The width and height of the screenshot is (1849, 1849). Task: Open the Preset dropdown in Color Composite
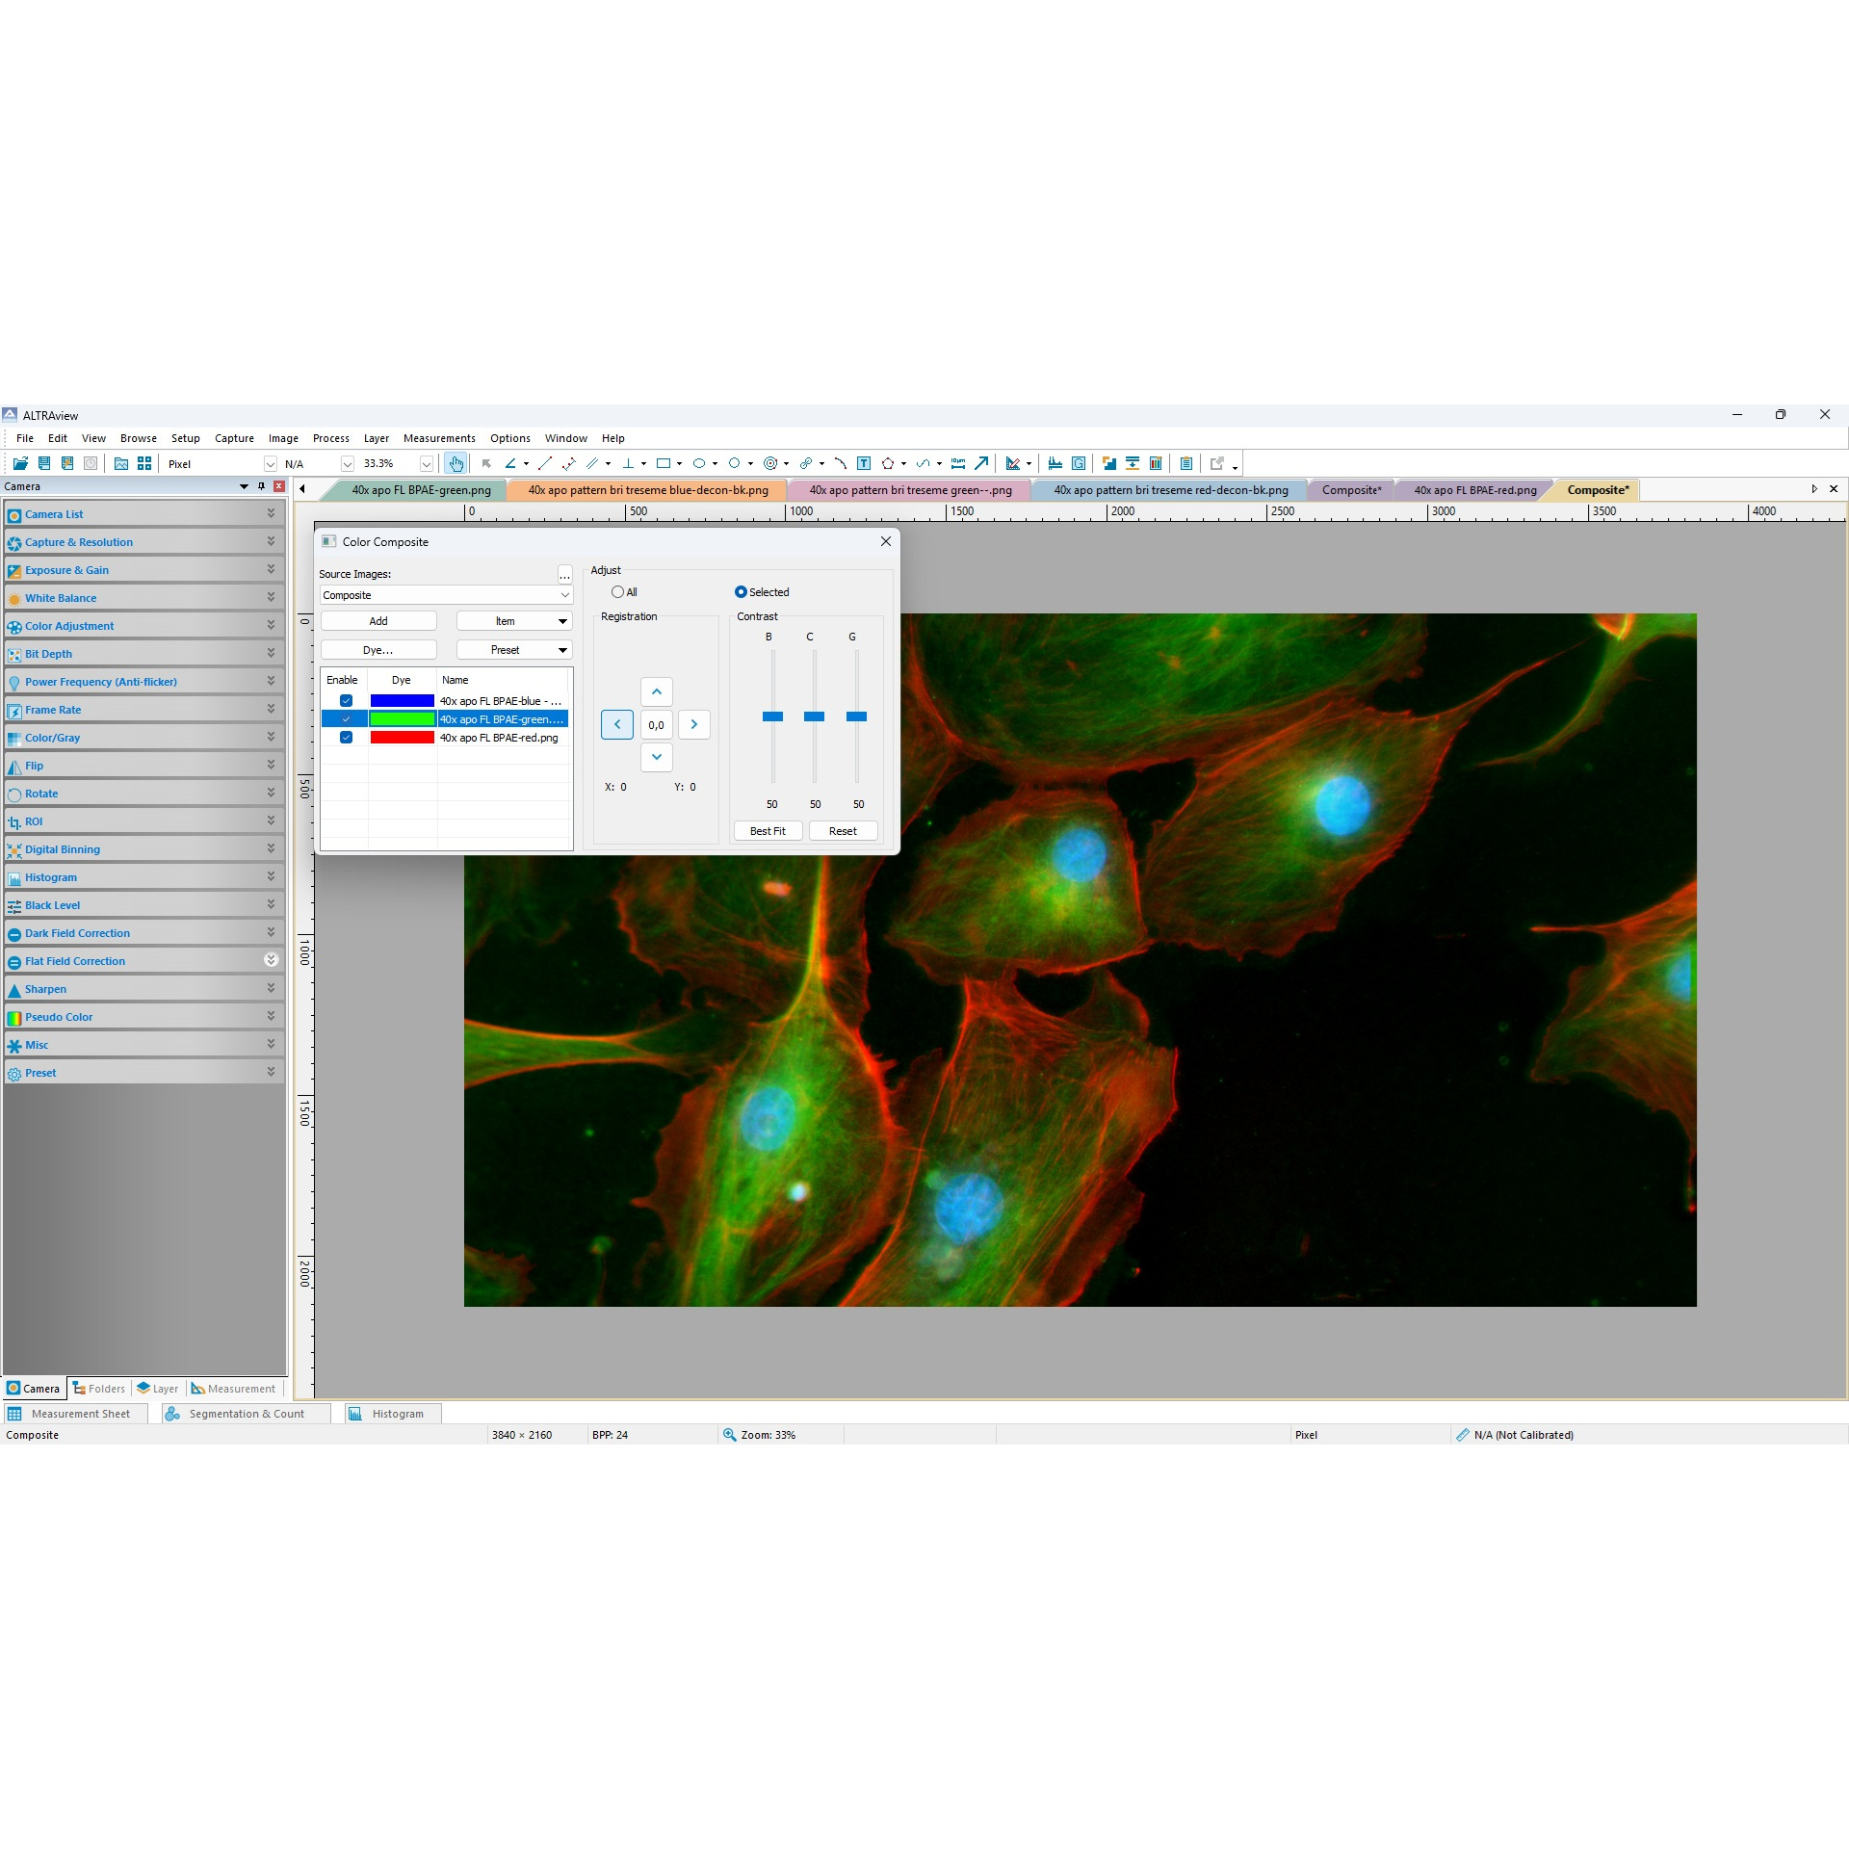(x=513, y=649)
